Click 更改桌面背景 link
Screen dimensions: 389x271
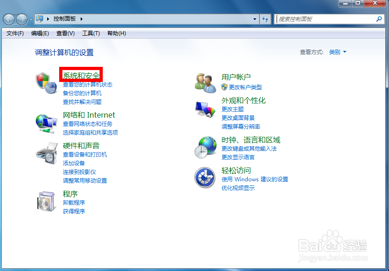coord(238,118)
